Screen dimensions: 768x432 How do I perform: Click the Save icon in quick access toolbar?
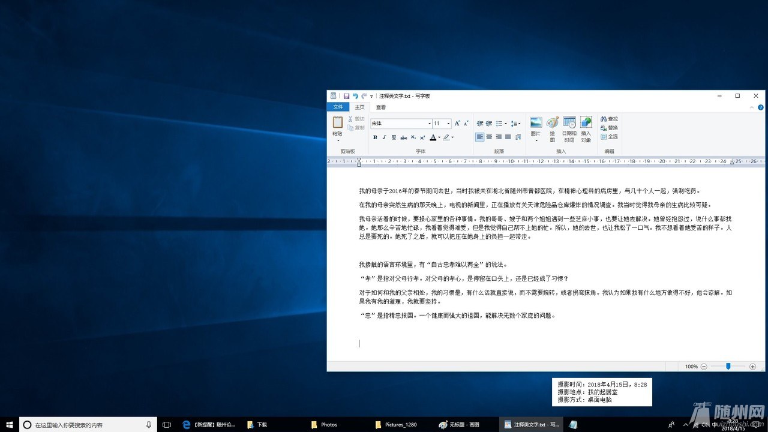346,96
